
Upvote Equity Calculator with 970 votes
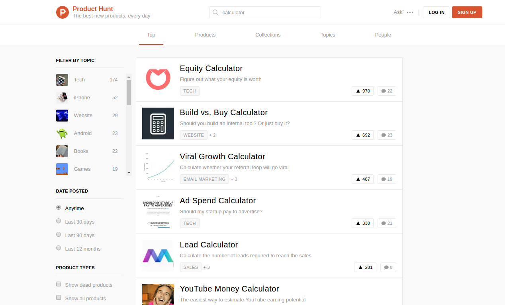(x=362, y=91)
